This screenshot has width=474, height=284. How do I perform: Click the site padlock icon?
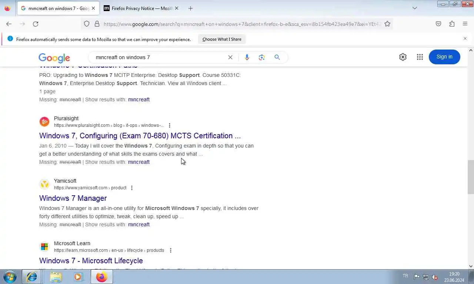[x=97, y=24]
